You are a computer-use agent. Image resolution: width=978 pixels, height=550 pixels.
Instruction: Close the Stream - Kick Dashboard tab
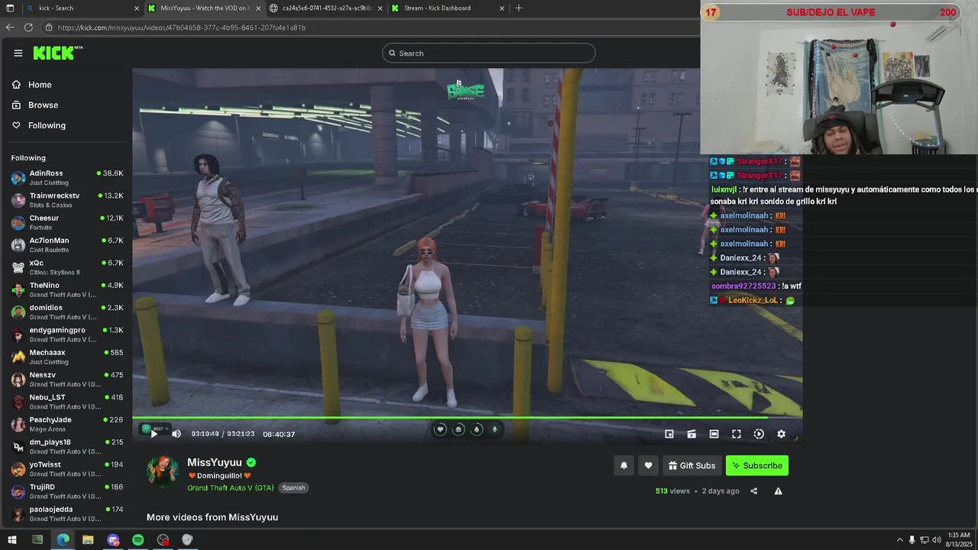pos(502,8)
